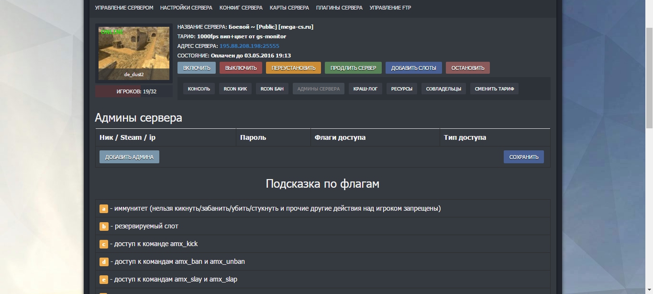Click the Оплачен до 03.05.2016 status text

pos(251,56)
